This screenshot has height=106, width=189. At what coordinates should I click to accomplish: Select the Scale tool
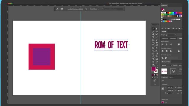pyautogui.click(x=157, y=45)
